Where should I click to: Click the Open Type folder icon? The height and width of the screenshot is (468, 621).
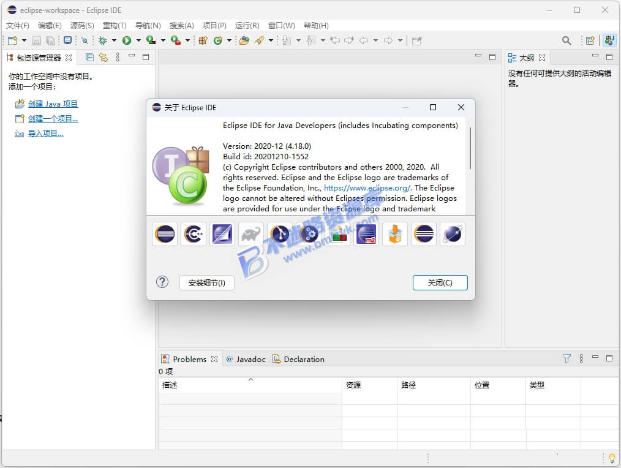(x=244, y=40)
